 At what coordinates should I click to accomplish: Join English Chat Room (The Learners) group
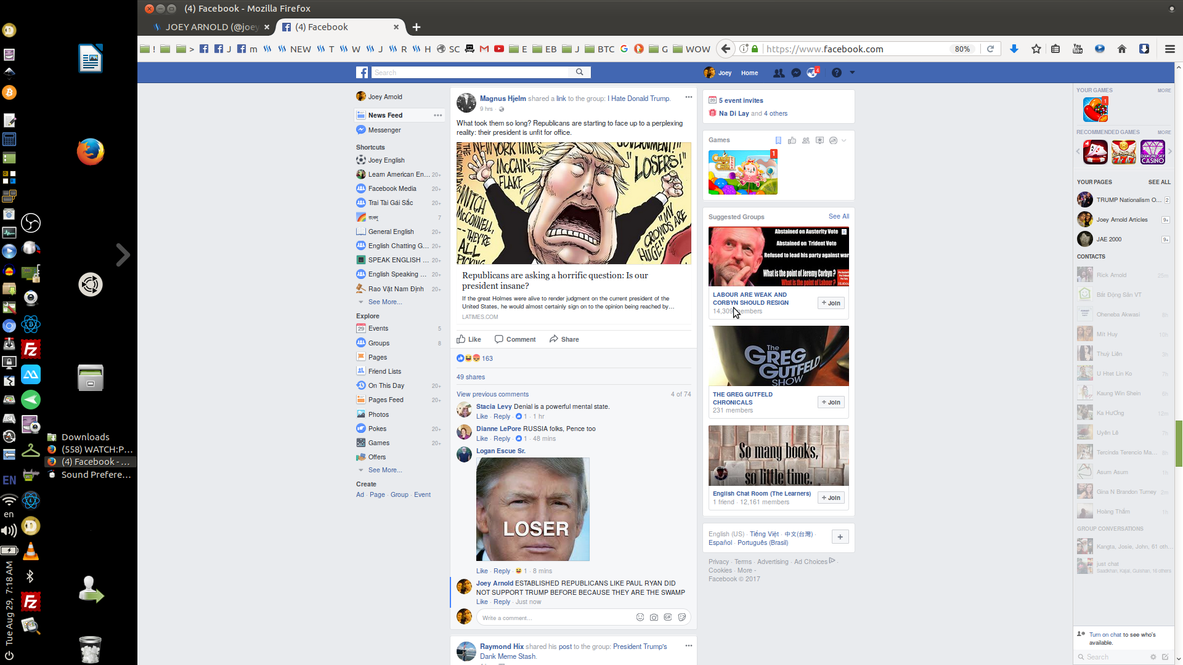coord(831,498)
